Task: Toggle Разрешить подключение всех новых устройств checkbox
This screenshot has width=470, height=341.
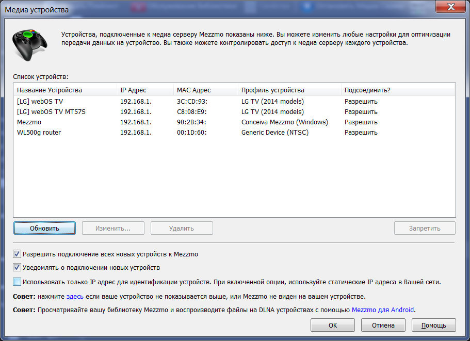Action: [18, 254]
